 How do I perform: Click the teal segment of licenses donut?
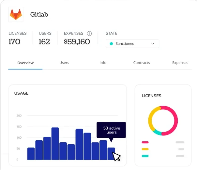coord(157,132)
